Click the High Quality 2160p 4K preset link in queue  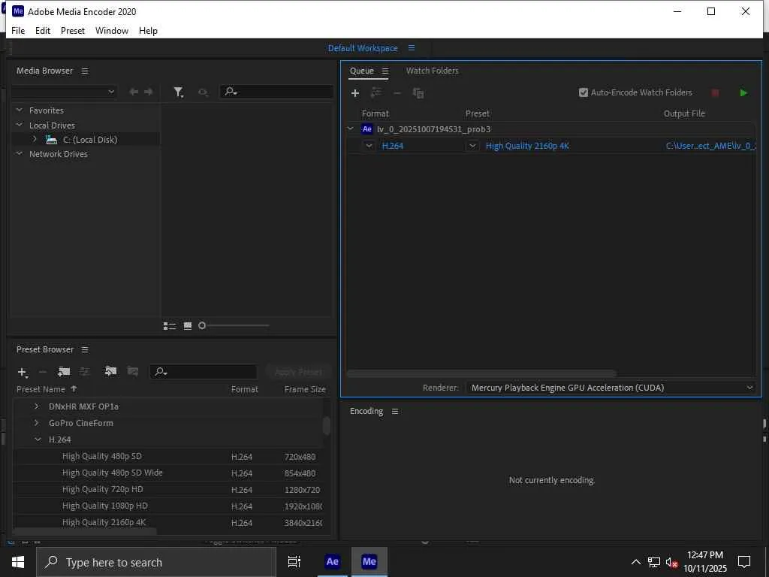pos(527,146)
